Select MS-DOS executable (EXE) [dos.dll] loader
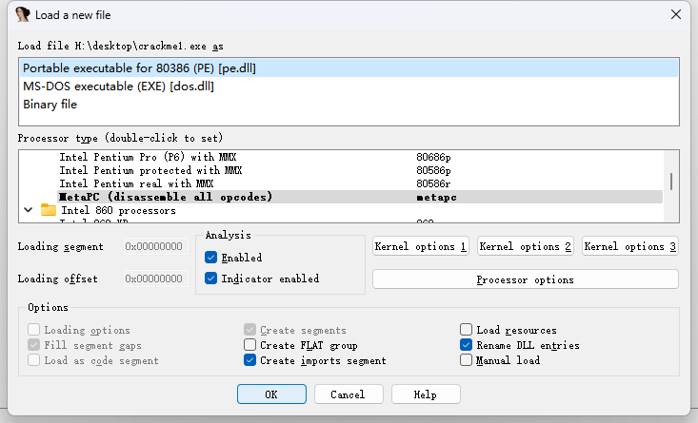698x423 pixels. (349, 87)
